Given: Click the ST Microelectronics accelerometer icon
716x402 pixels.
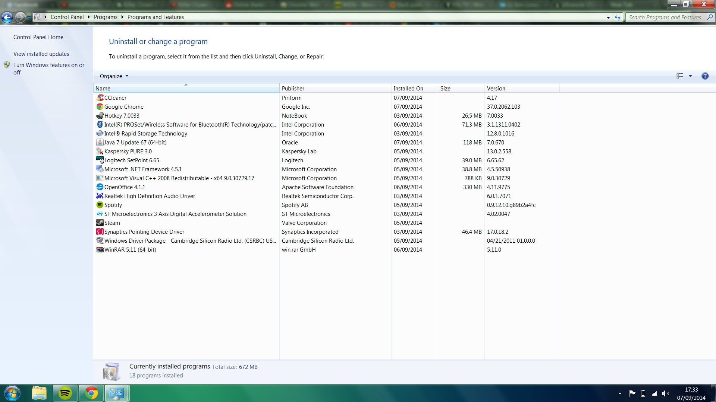Looking at the screenshot, I should pos(100,214).
